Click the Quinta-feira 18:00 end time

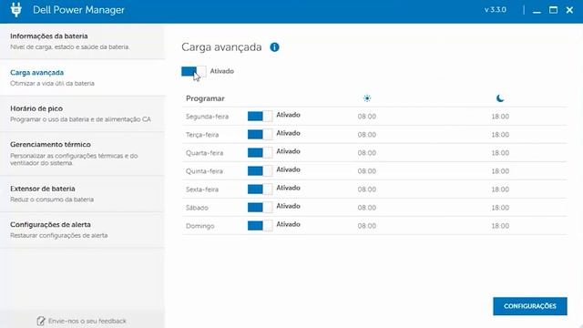point(500,171)
